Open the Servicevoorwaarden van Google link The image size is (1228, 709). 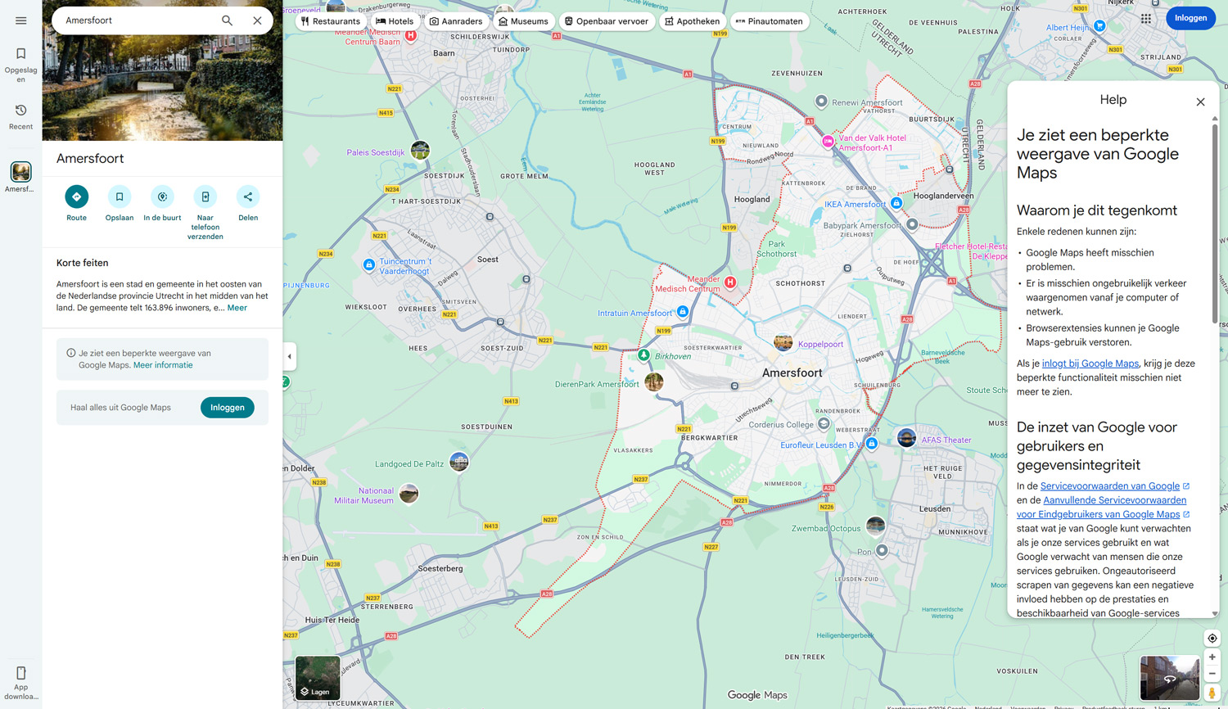(x=1111, y=485)
